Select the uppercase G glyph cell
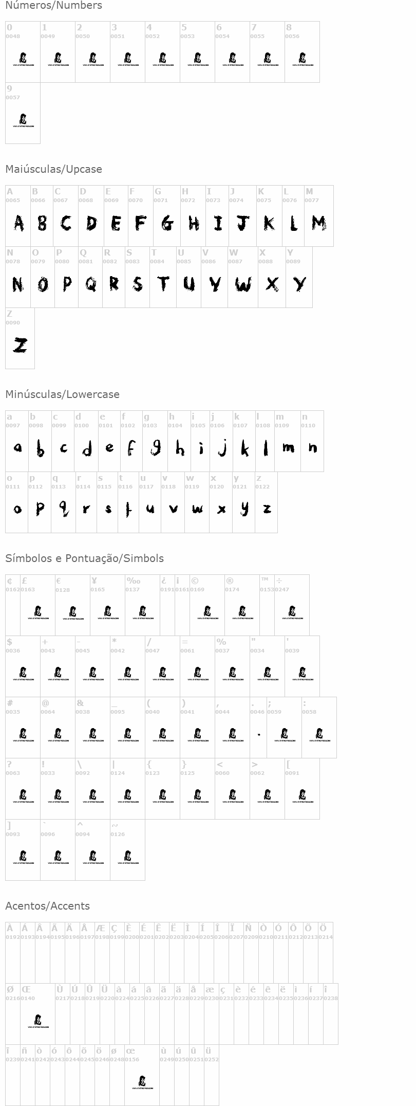416x1106 pixels. 167,223
